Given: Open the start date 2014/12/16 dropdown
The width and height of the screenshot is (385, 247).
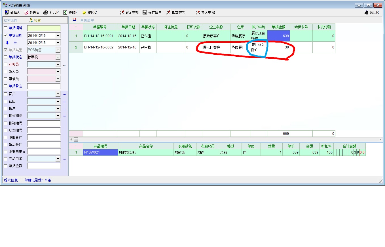Looking at the screenshot, I should pos(58,36).
